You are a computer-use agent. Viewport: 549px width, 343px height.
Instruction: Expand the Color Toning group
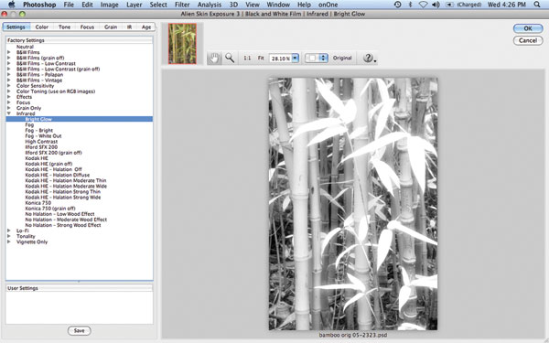point(9,91)
